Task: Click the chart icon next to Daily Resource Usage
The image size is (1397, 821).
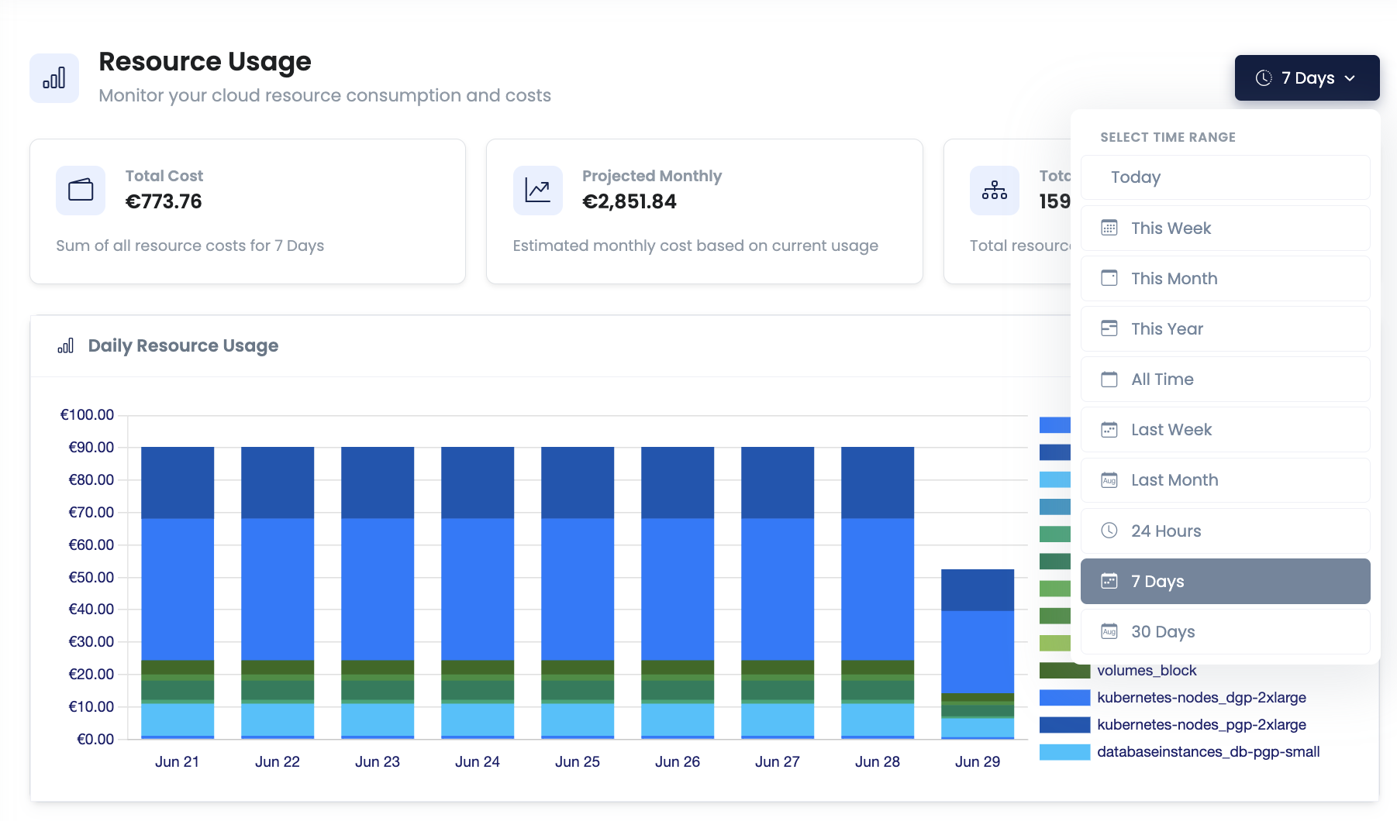Action: pos(66,345)
